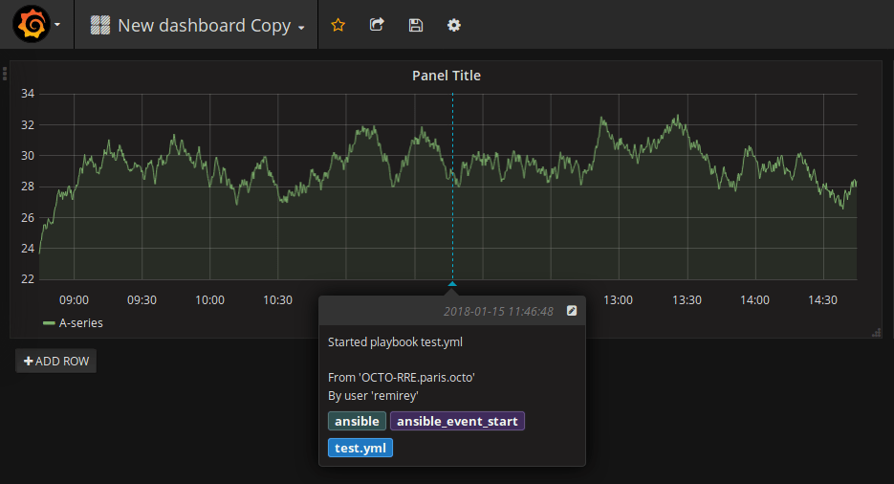Screen dimensions: 894x484
Task: Open the New dashboard Copy picker
Action: (210, 26)
